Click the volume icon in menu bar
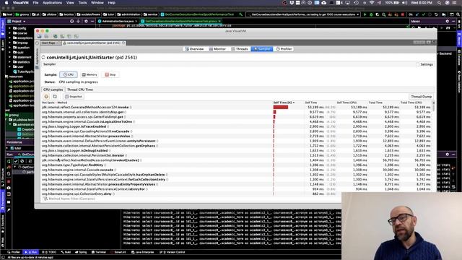Viewport: 462px width, 260px height. (404, 3)
